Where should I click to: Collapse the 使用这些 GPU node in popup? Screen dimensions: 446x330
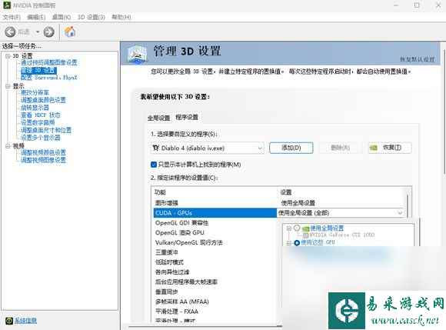tap(289, 243)
